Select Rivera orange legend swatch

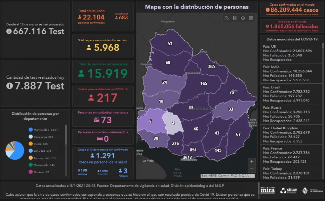30,144
